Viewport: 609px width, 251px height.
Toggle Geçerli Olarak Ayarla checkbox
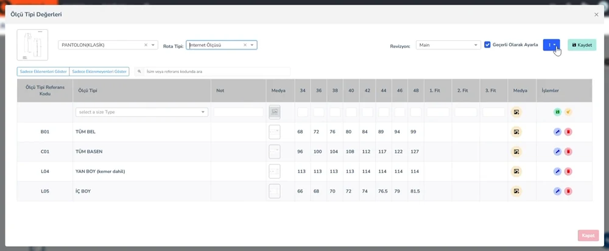pyautogui.click(x=487, y=45)
